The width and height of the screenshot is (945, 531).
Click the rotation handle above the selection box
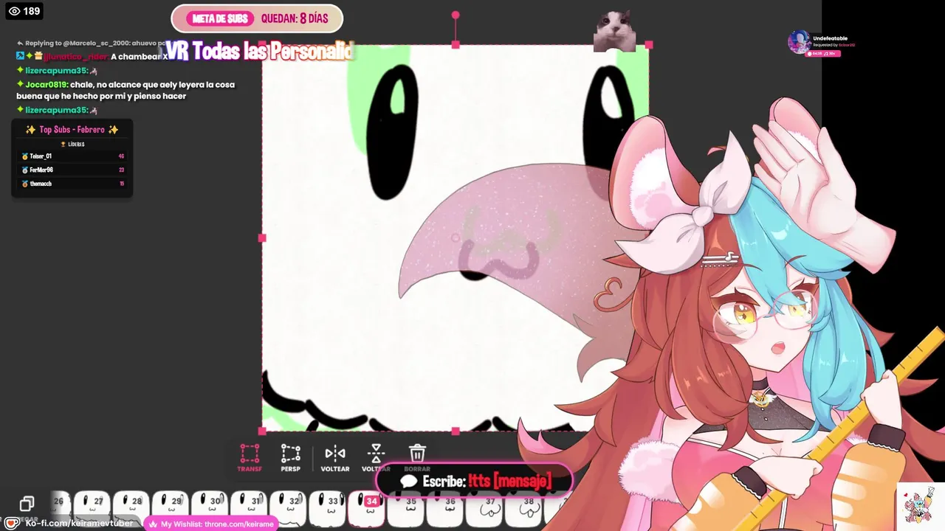456,15
